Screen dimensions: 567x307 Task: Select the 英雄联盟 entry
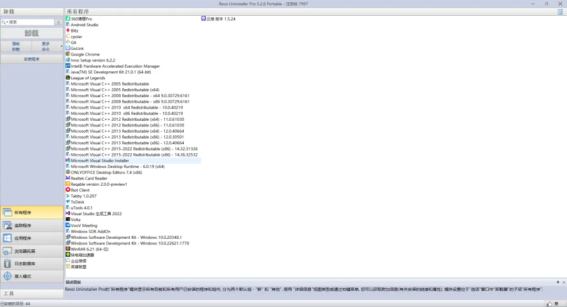(x=78, y=267)
